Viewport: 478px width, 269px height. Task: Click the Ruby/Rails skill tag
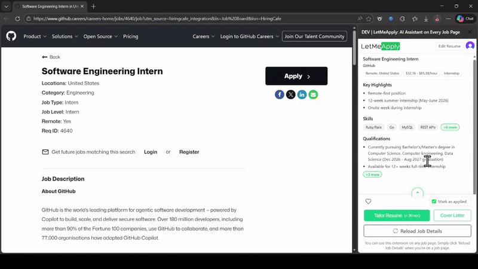(x=373, y=127)
